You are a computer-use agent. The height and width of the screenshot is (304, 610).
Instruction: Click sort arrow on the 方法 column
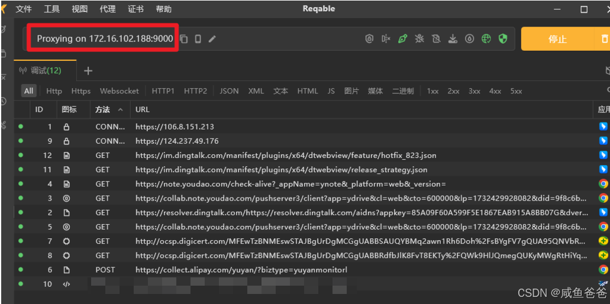coord(121,109)
